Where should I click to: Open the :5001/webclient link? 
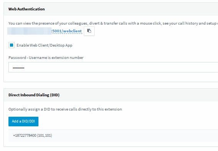point(67,31)
